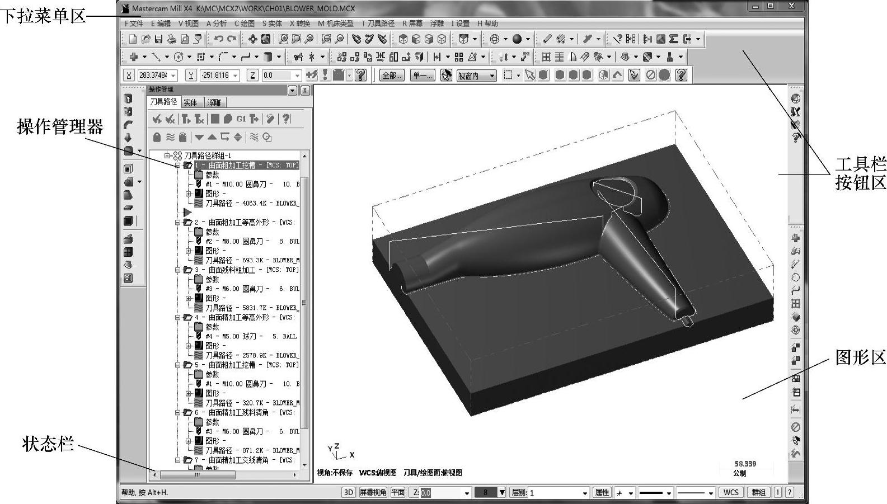The image size is (887, 504).
Task: Open the 视窗内 selection dropdown
Action: [492, 76]
